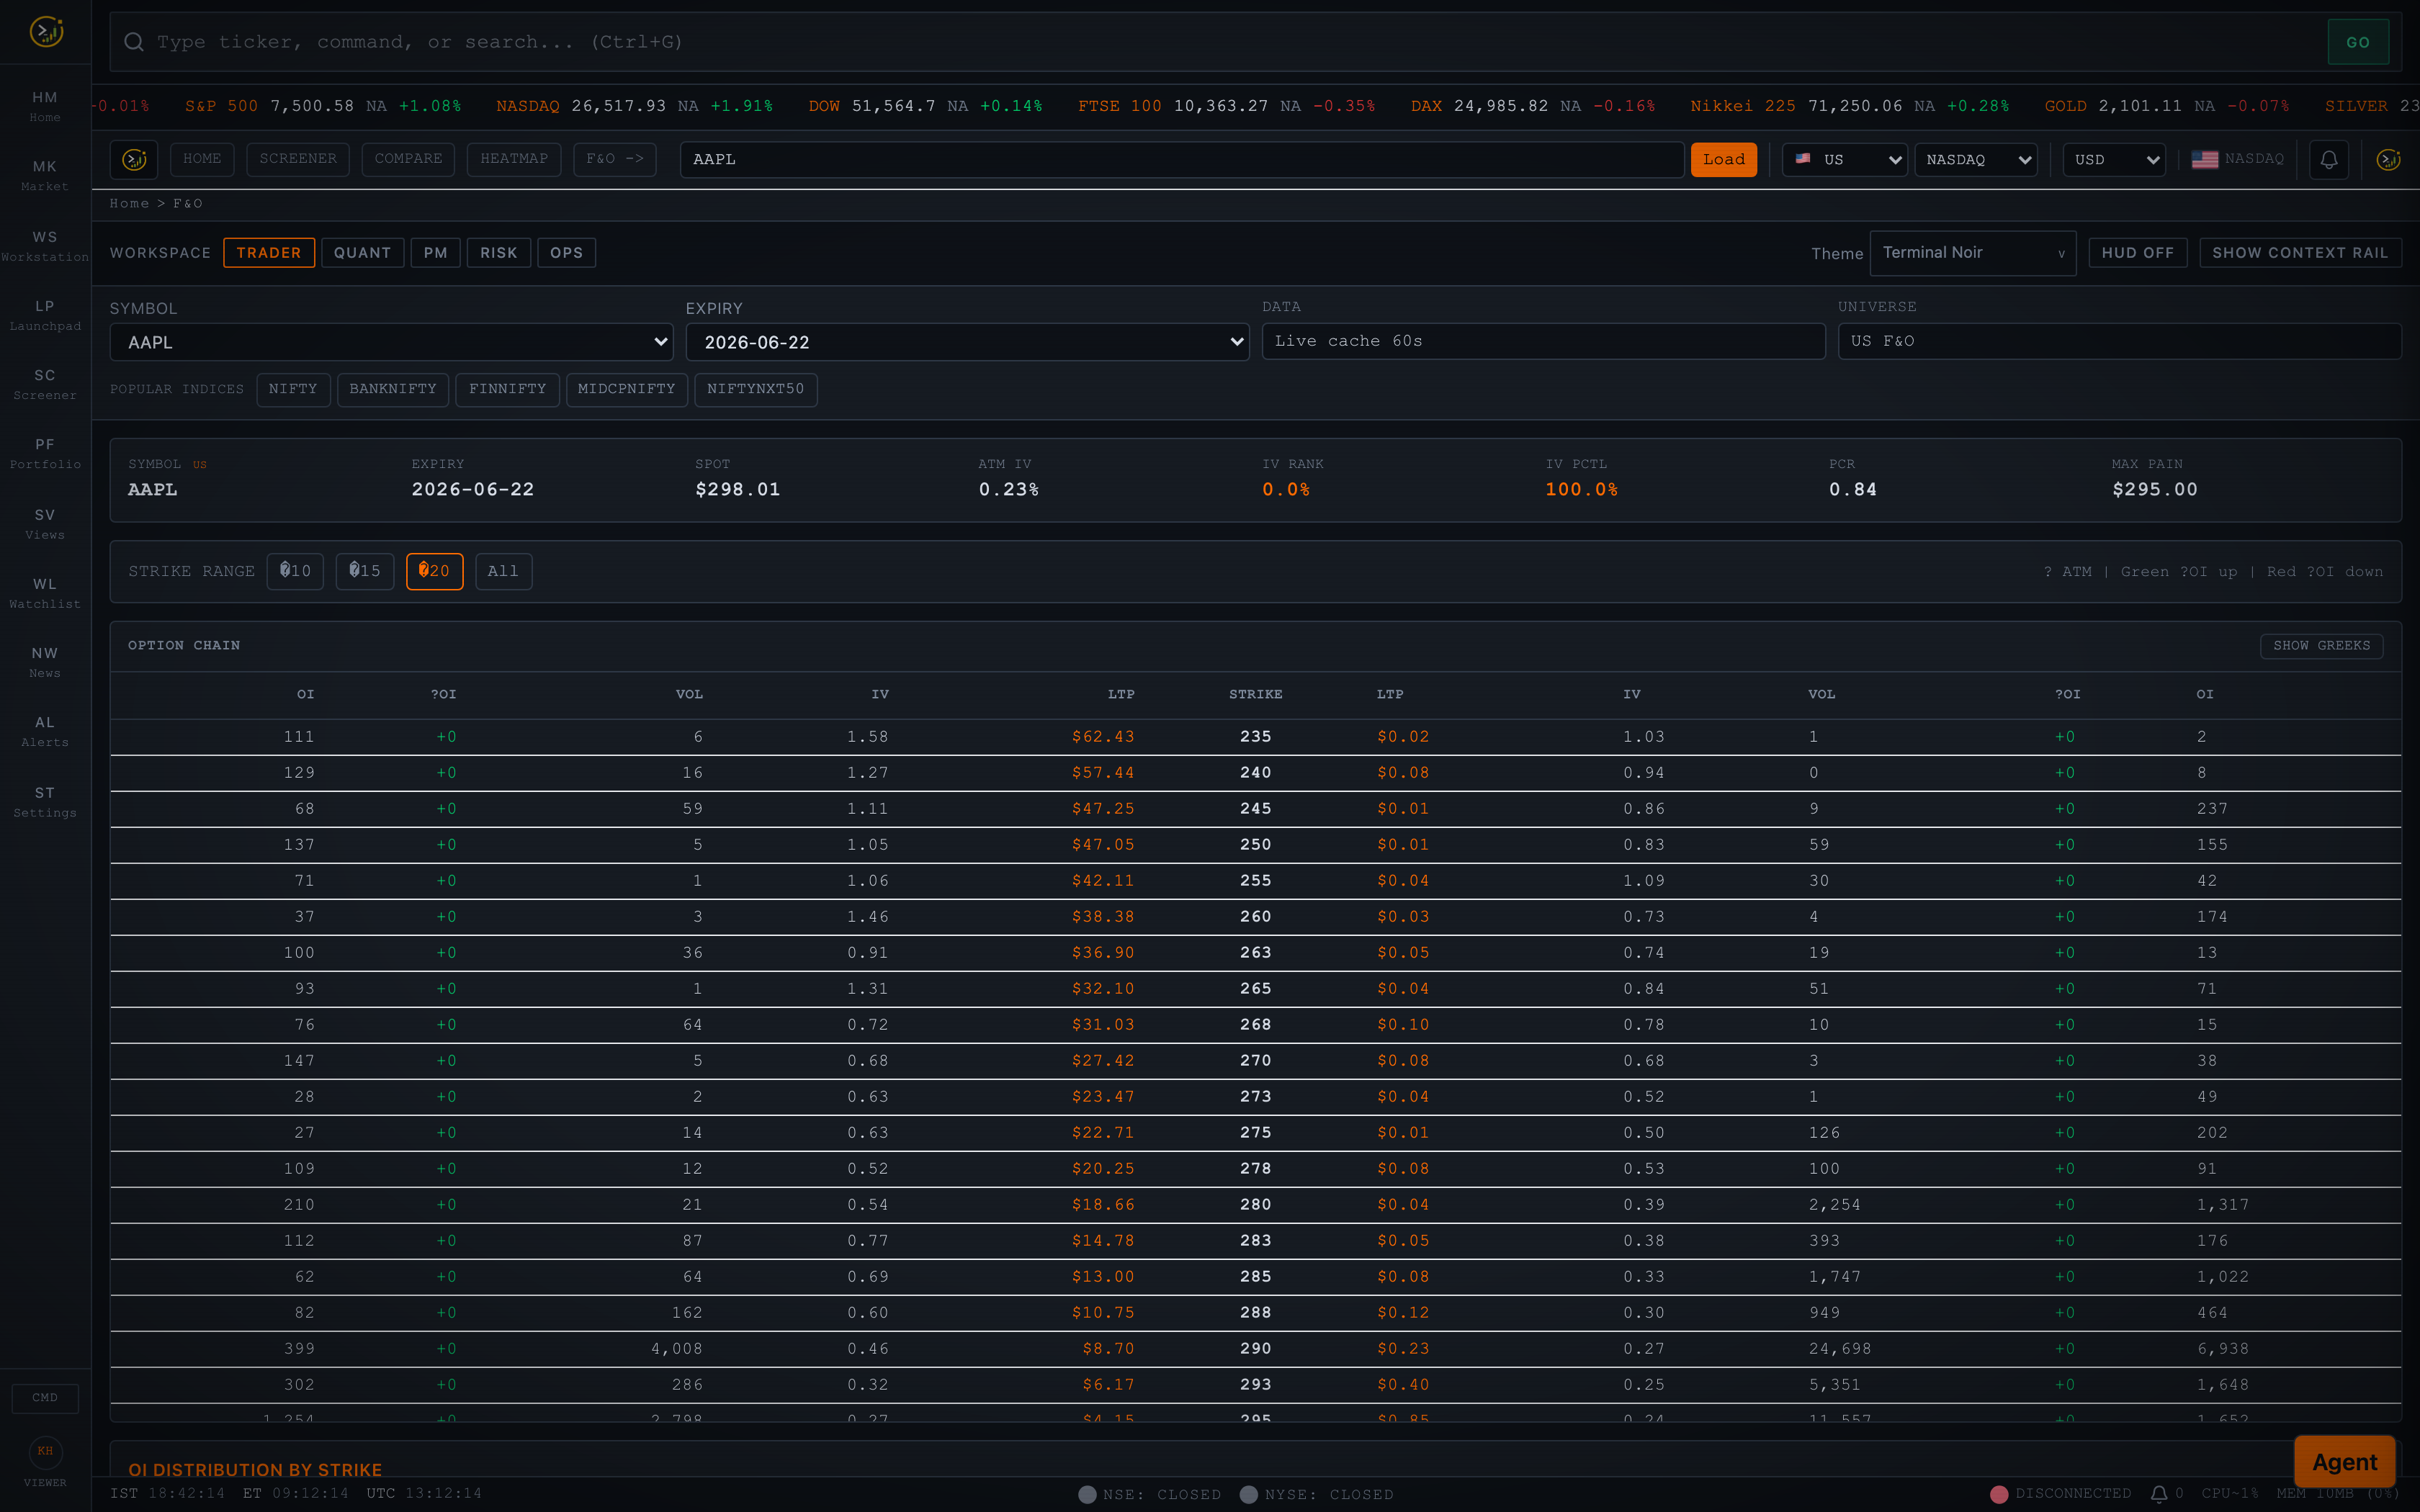Click the logo icon right of bell

point(2388,159)
